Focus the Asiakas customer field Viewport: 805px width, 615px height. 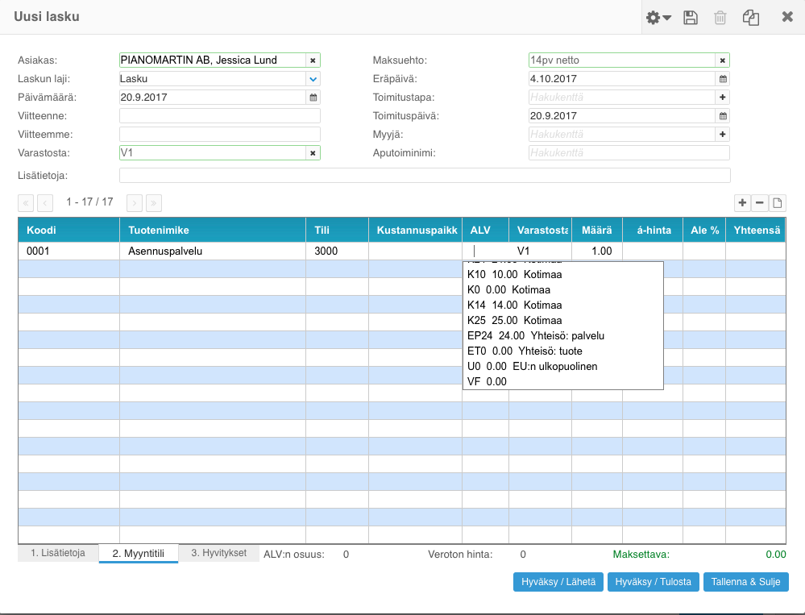213,60
